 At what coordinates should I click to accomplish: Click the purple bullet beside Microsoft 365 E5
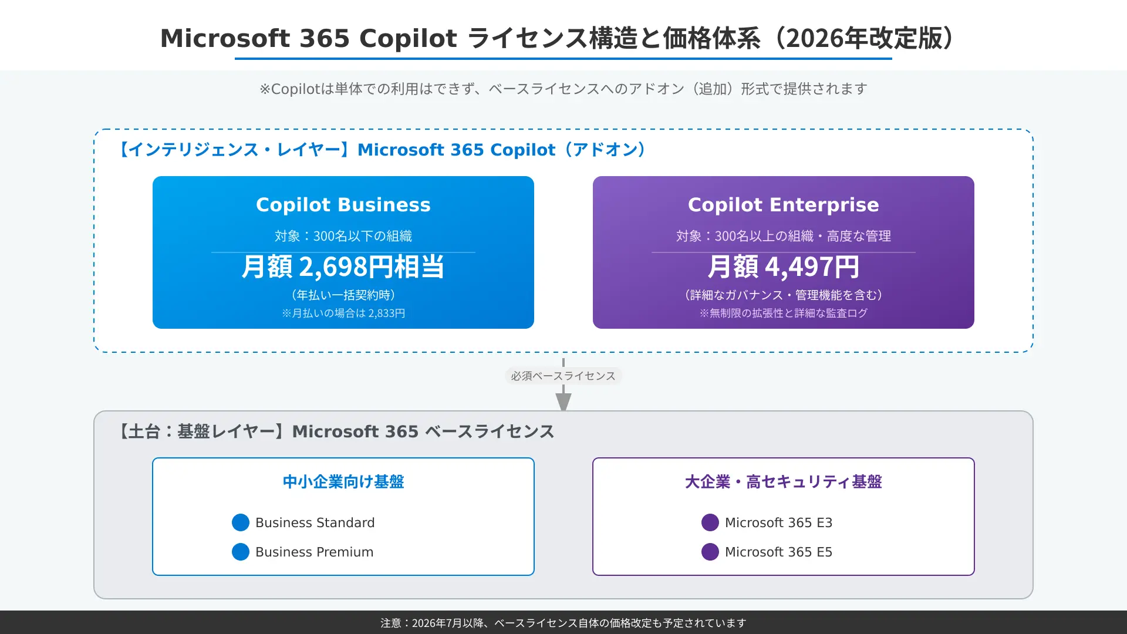click(x=710, y=552)
